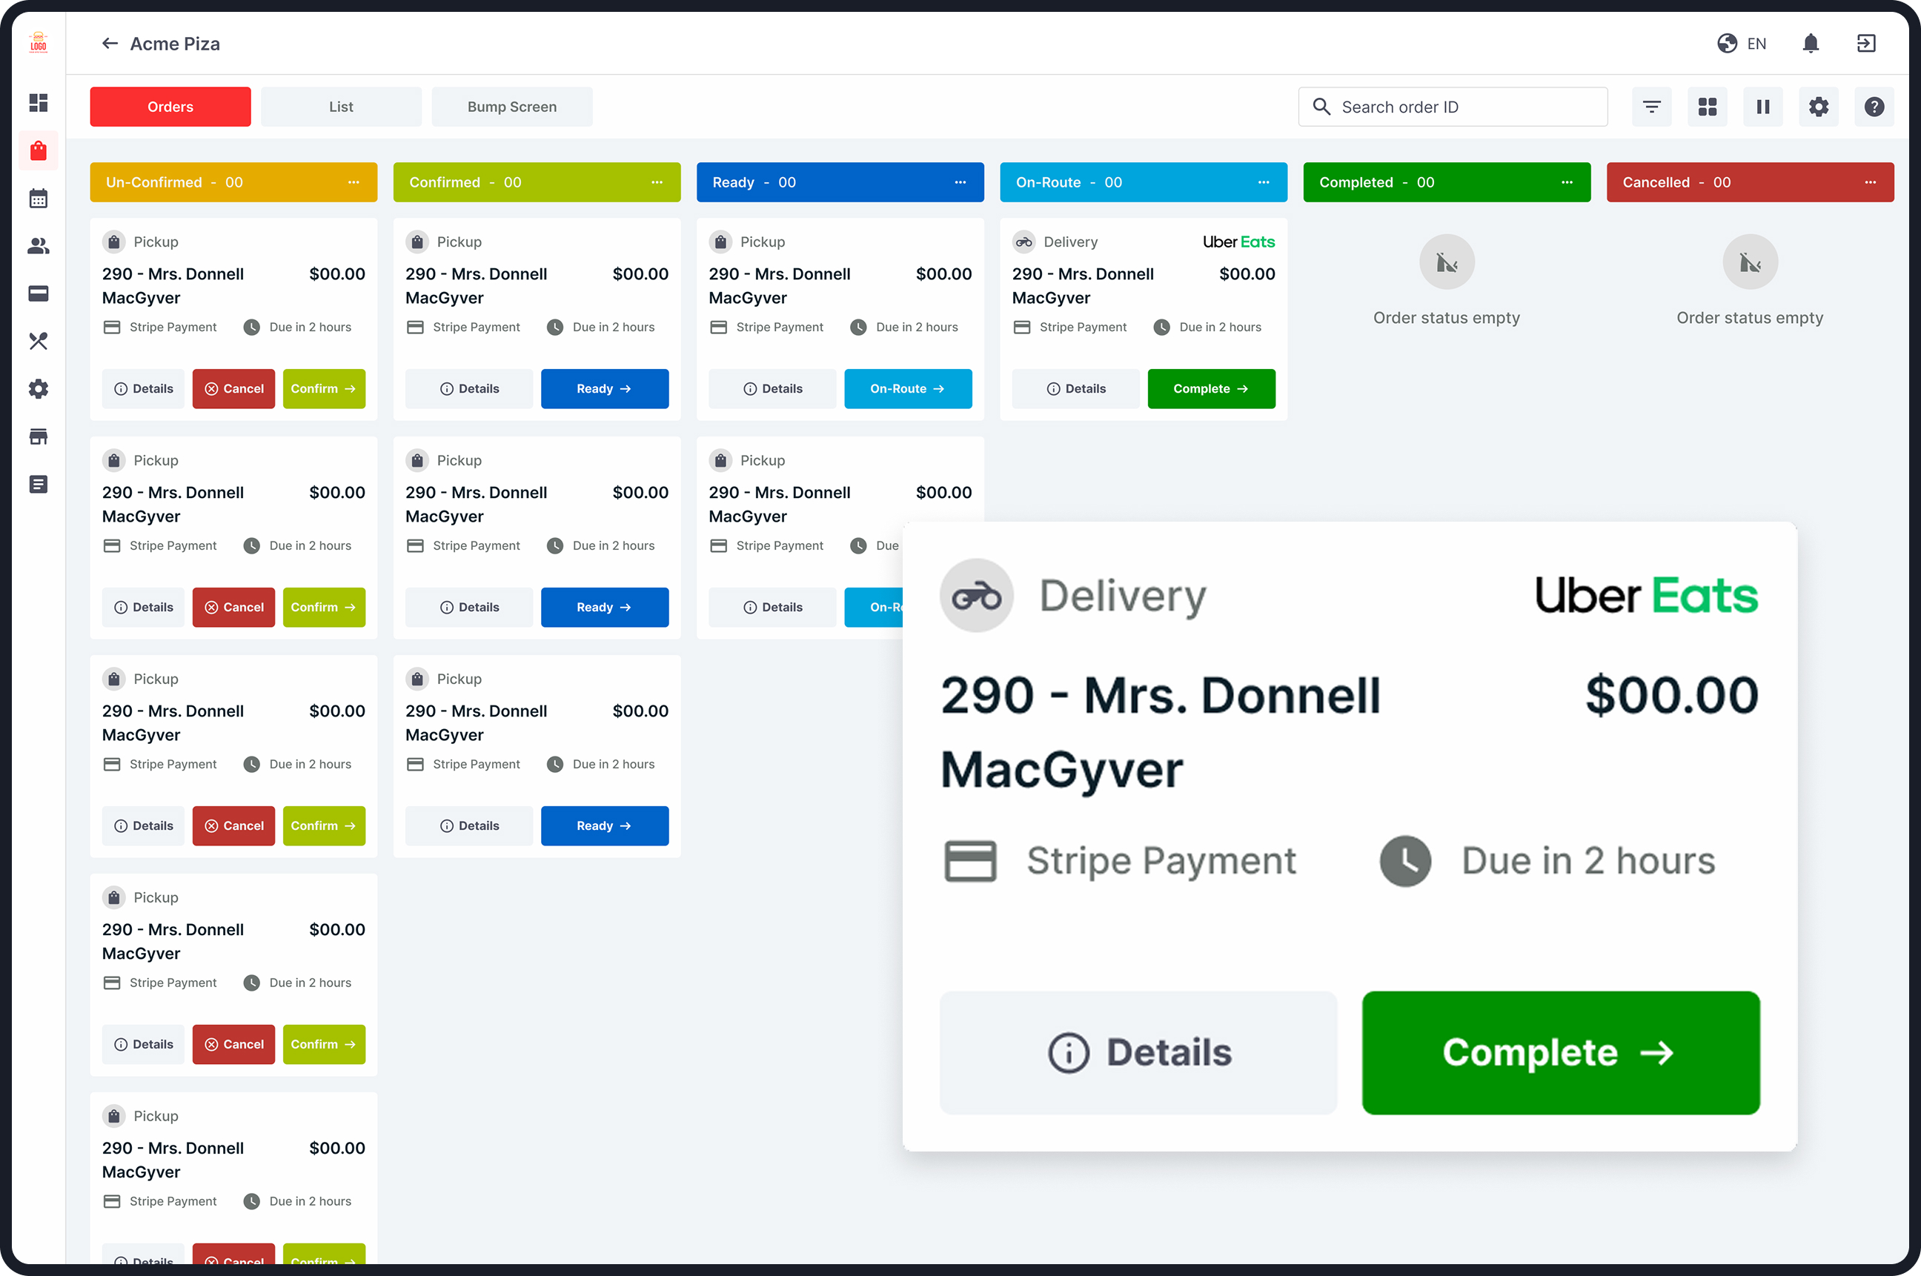Click the filter list icon in toolbar
Screen dimensions: 1921x1276
1651,107
